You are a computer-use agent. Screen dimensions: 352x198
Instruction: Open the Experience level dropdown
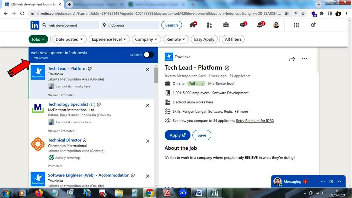[x=109, y=39]
